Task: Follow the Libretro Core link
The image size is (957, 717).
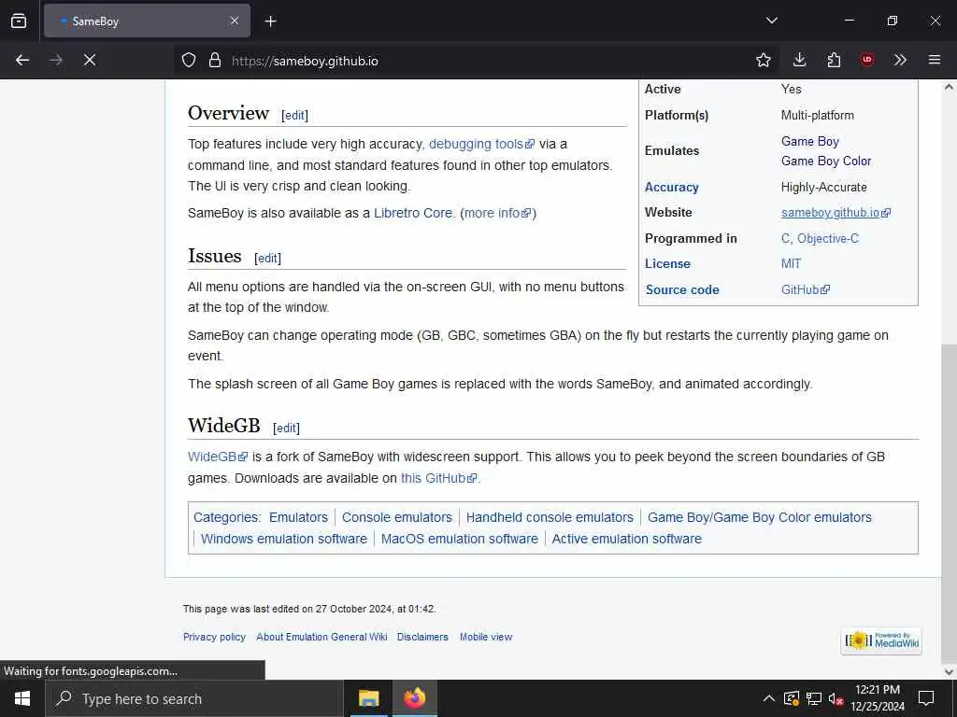Action: (x=413, y=213)
